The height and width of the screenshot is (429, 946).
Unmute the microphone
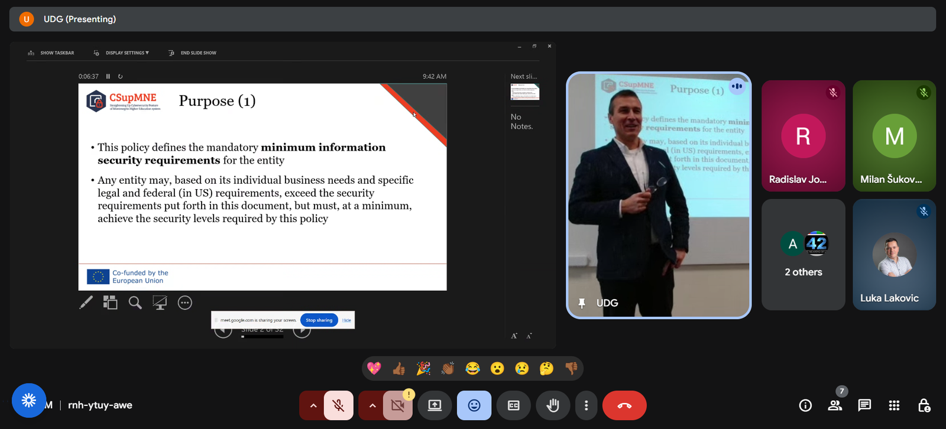tap(338, 405)
